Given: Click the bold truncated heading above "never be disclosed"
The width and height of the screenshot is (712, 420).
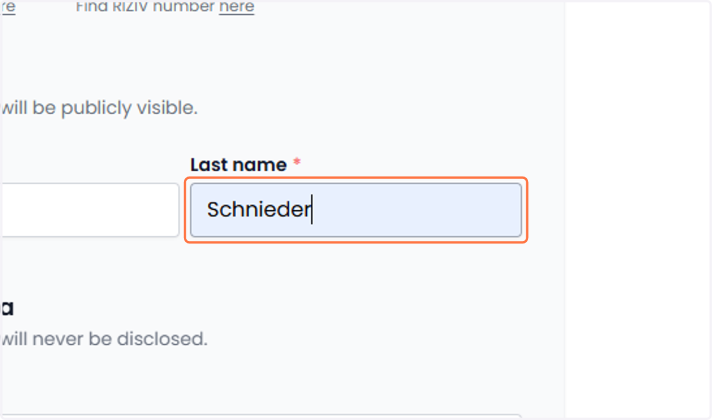Looking at the screenshot, I should pos(7,308).
